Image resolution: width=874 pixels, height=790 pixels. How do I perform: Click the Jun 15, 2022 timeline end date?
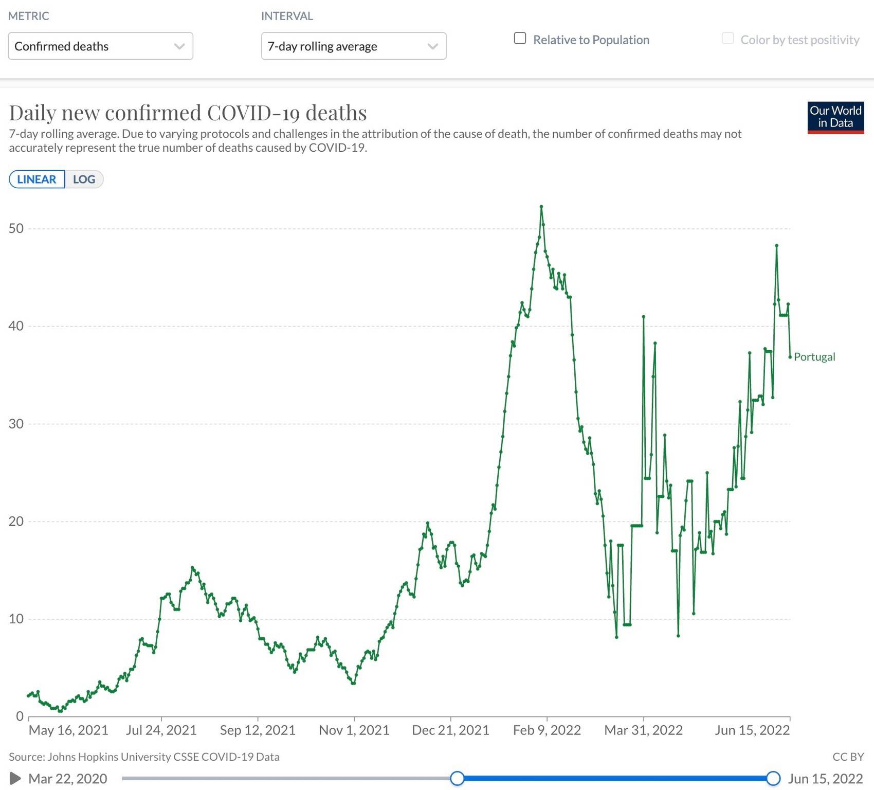[825, 779]
